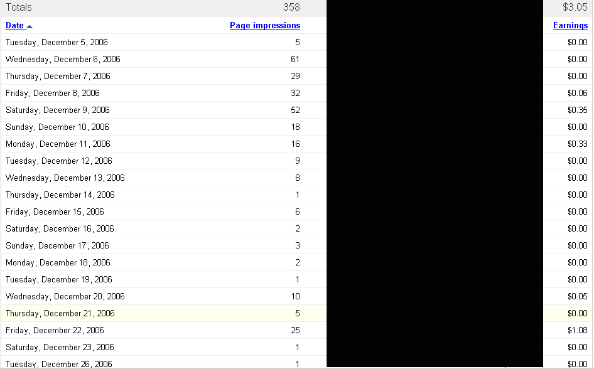Select the Friday, December 8, 2006 row
594x369 pixels.
click(x=53, y=94)
